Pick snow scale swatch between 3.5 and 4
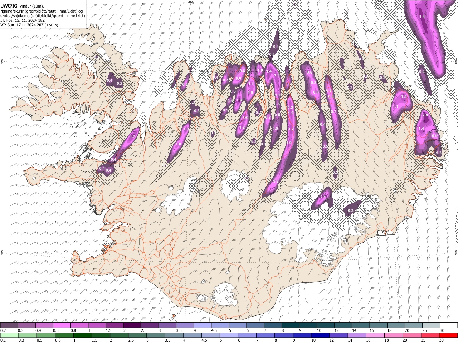Screen dimensions: 458x343 coord(185,325)
